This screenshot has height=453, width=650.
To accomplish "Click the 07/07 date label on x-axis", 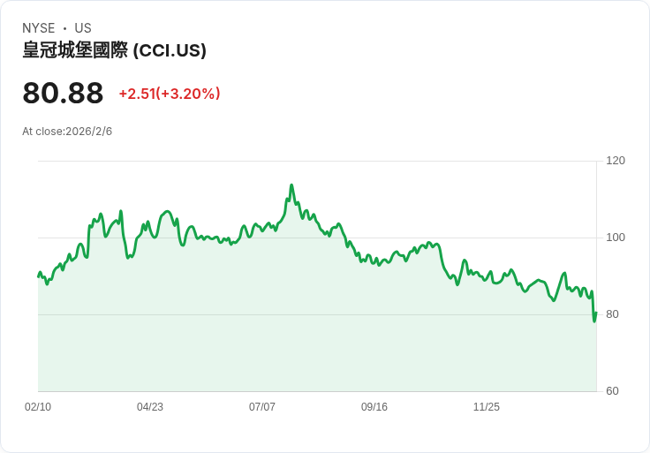I will (262, 407).
